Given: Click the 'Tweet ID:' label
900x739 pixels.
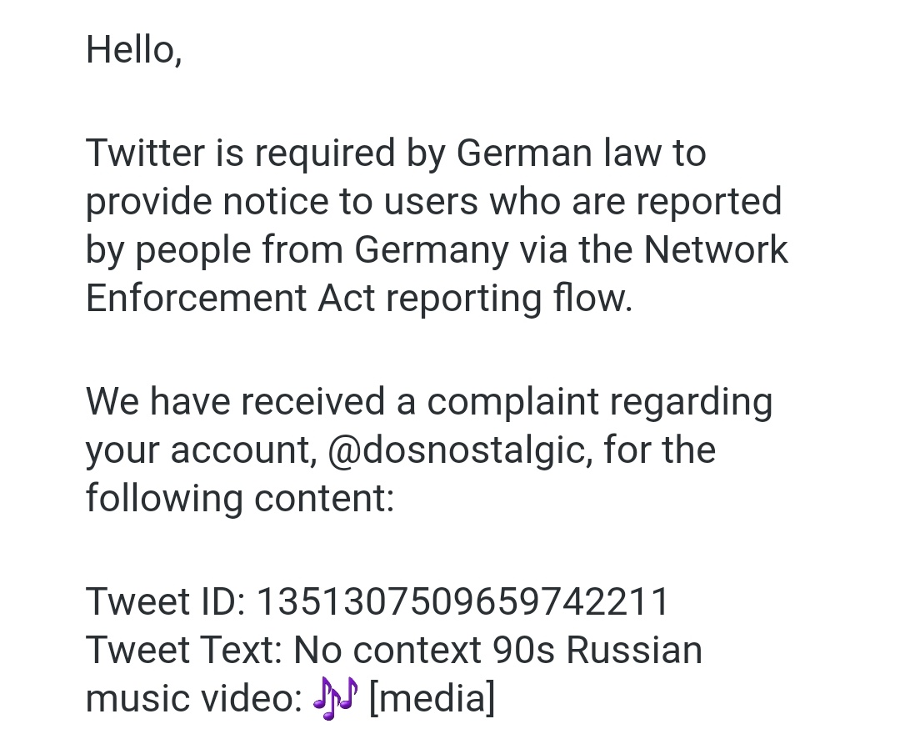Looking at the screenshot, I should (166, 601).
